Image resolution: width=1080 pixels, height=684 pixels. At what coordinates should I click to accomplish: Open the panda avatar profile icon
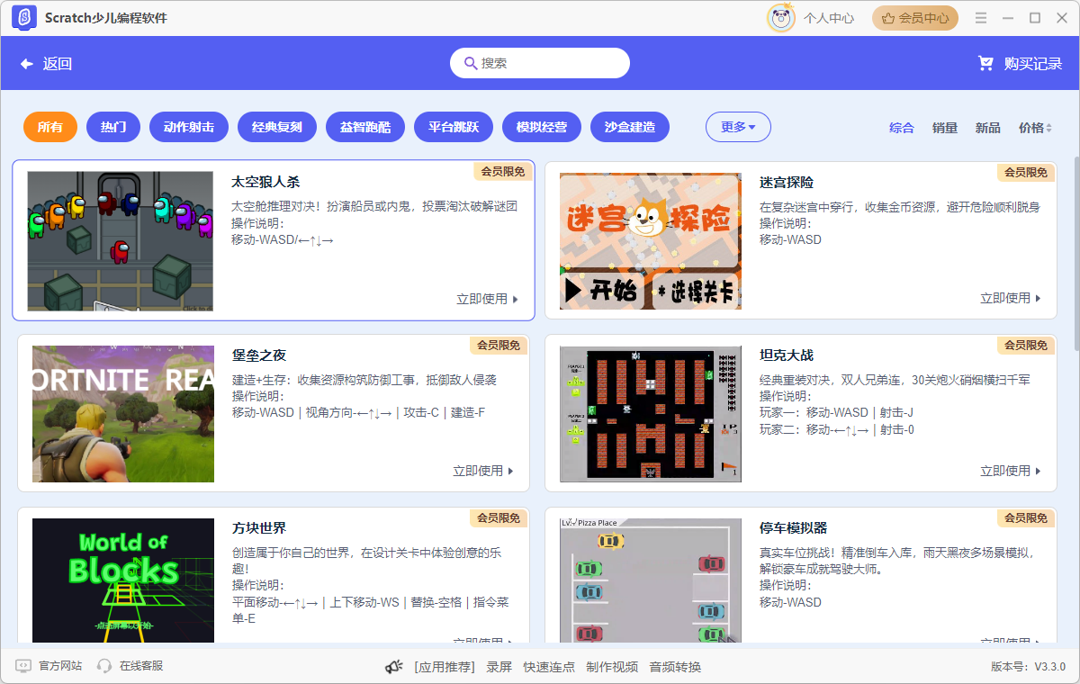pyautogui.click(x=781, y=18)
